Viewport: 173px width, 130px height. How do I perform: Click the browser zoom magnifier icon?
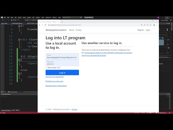coord(145,25)
